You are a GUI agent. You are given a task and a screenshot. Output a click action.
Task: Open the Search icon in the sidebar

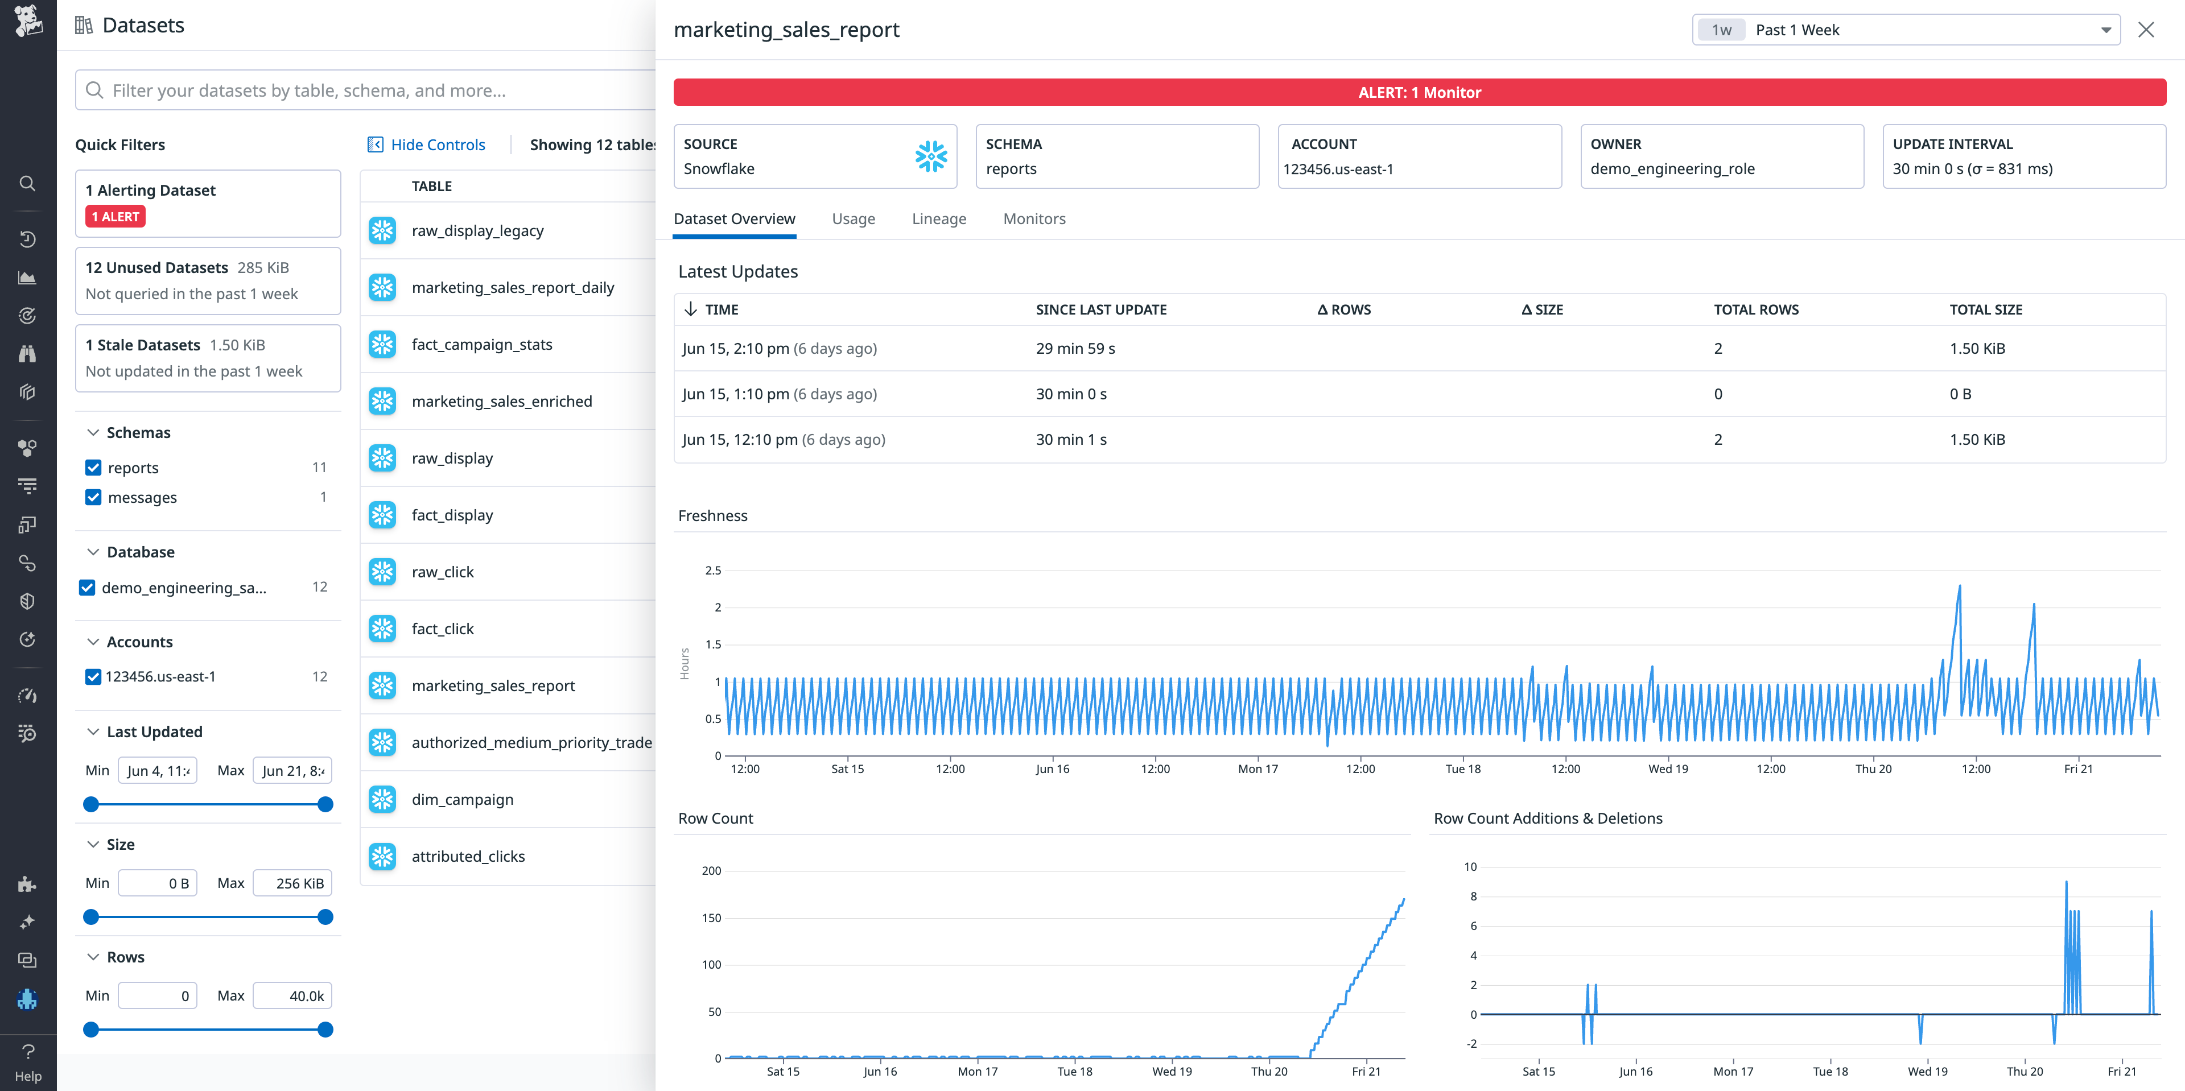pos(28,183)
